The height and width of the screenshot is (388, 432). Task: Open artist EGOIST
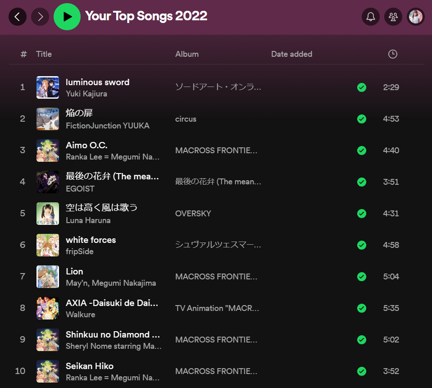tap(80, 189)
